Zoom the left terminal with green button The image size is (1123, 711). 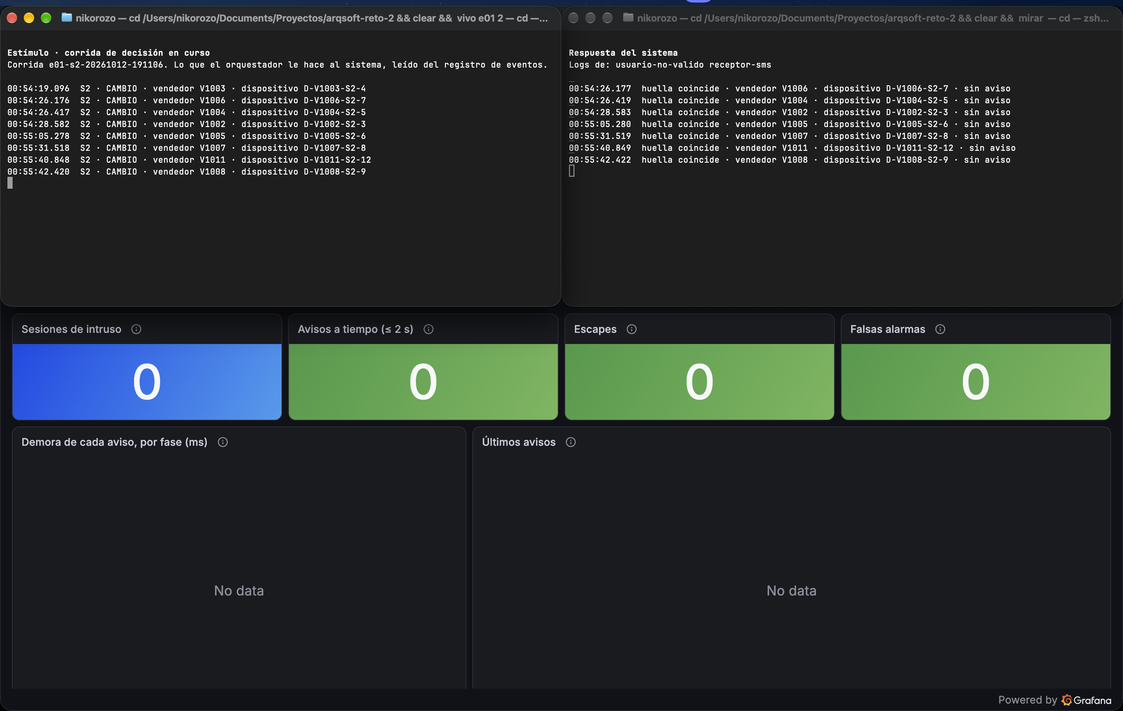(x=46, y=18)
